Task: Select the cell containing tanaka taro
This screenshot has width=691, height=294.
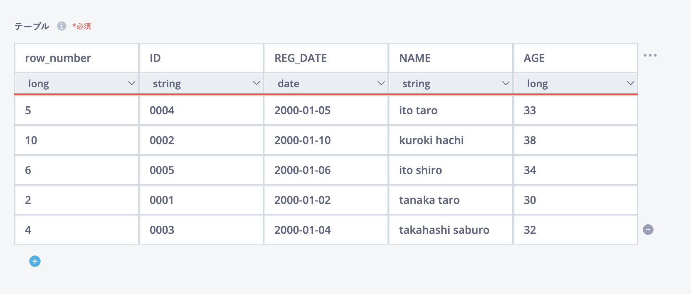Action: pyautogui.click(x=451, y=200)
